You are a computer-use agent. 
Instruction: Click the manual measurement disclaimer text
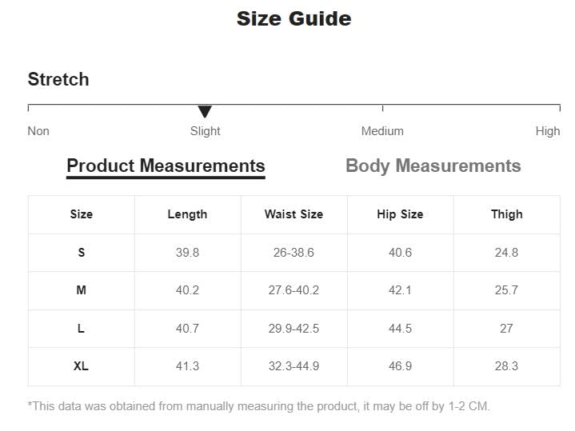[258, 406]
